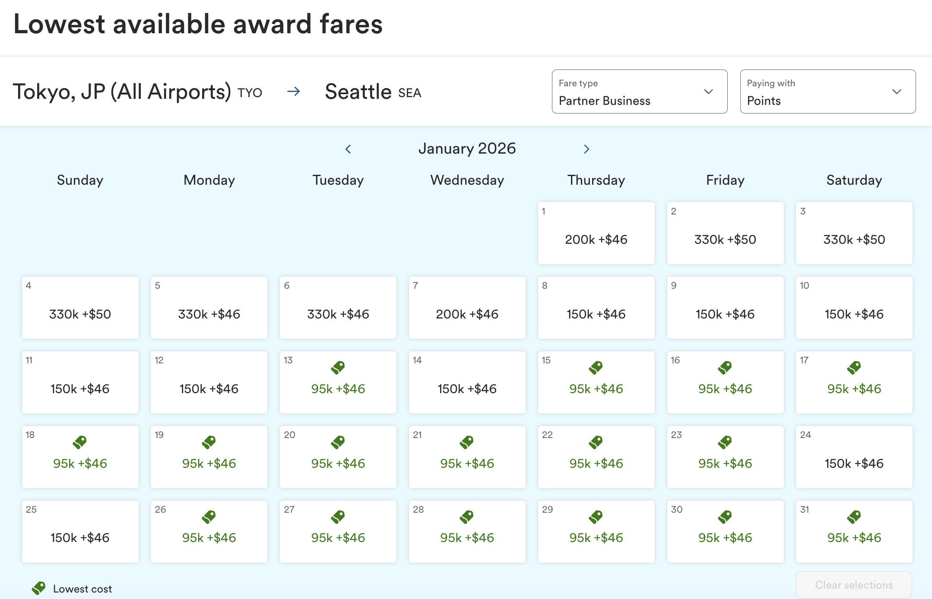Go to the previous month arrow
932x599 pixels.
click(348, 149)
